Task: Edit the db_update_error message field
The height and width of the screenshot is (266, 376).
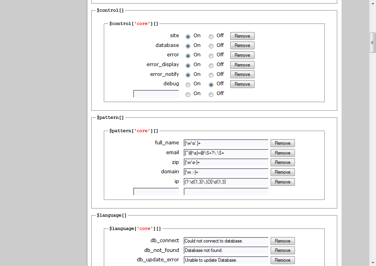Action: (x=226, y=260)
